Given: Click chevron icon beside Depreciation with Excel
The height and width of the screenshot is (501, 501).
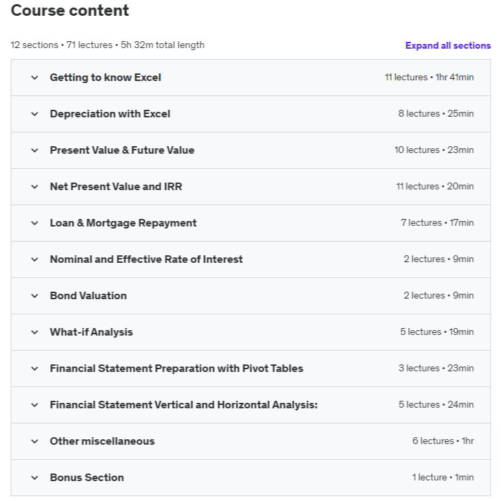Looking at the screenshot, I should [34, 114].
